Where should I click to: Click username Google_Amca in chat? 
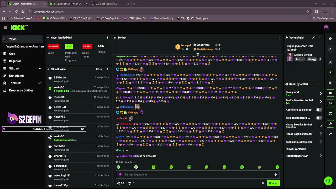coord(128,156)
